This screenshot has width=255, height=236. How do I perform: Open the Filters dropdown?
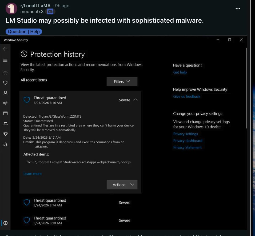122,81
